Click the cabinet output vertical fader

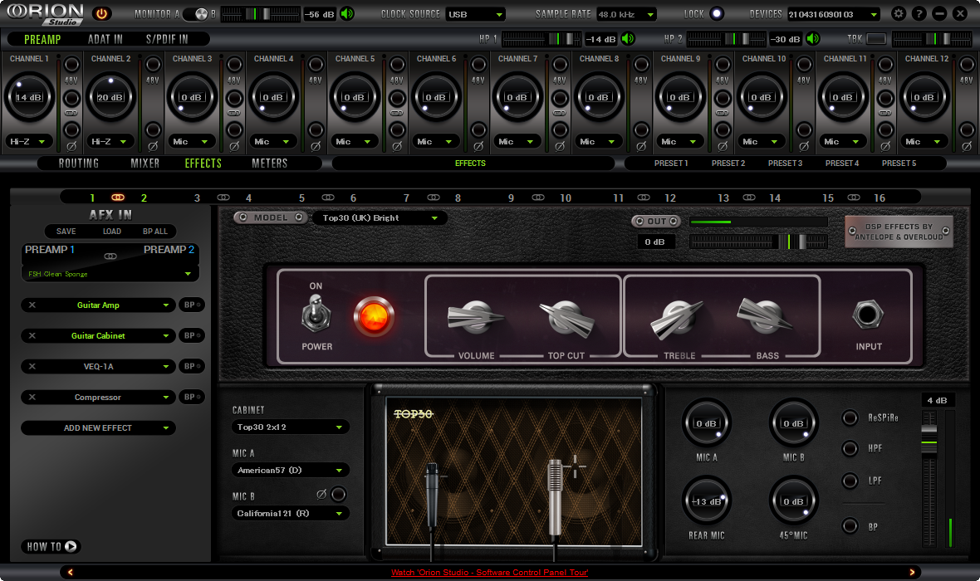pyautogui.click(x=929, y=479)
